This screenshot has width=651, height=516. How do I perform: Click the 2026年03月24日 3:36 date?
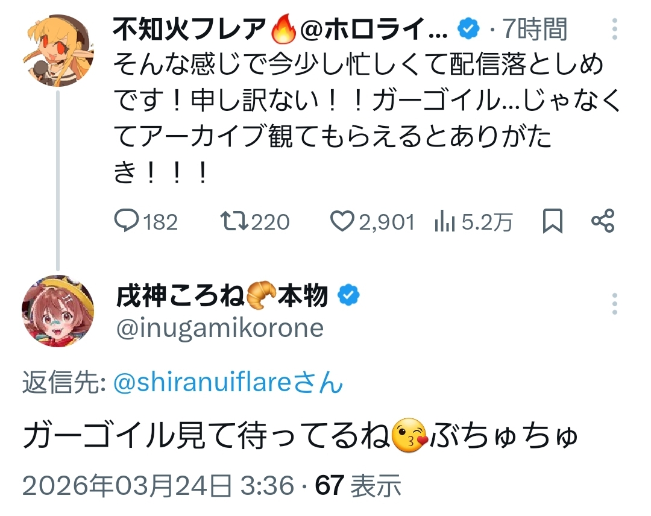(x=158, y=486)
